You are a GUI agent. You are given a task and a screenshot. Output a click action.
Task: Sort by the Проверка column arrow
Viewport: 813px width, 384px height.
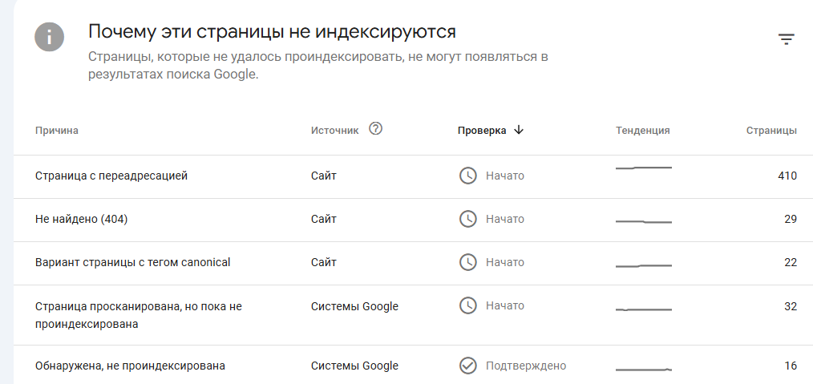[x=519, y=130]
